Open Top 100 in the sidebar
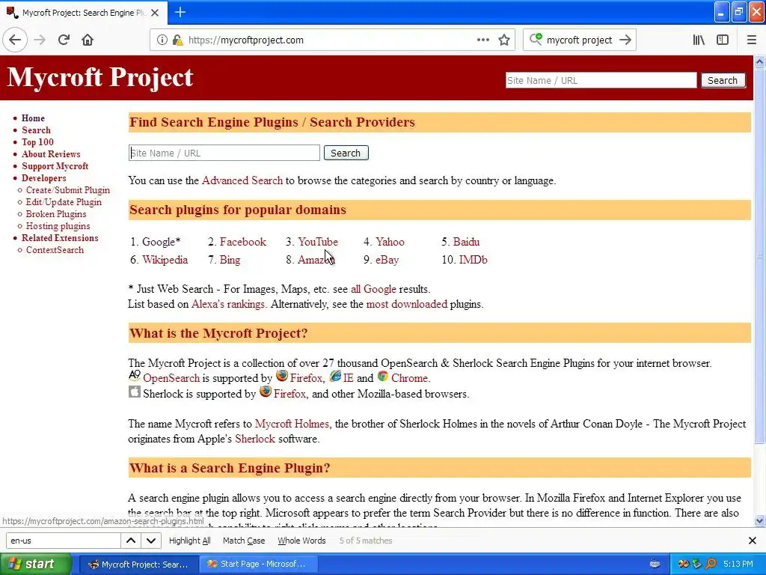This screenshot has width=766, height=575. [37, 142]
